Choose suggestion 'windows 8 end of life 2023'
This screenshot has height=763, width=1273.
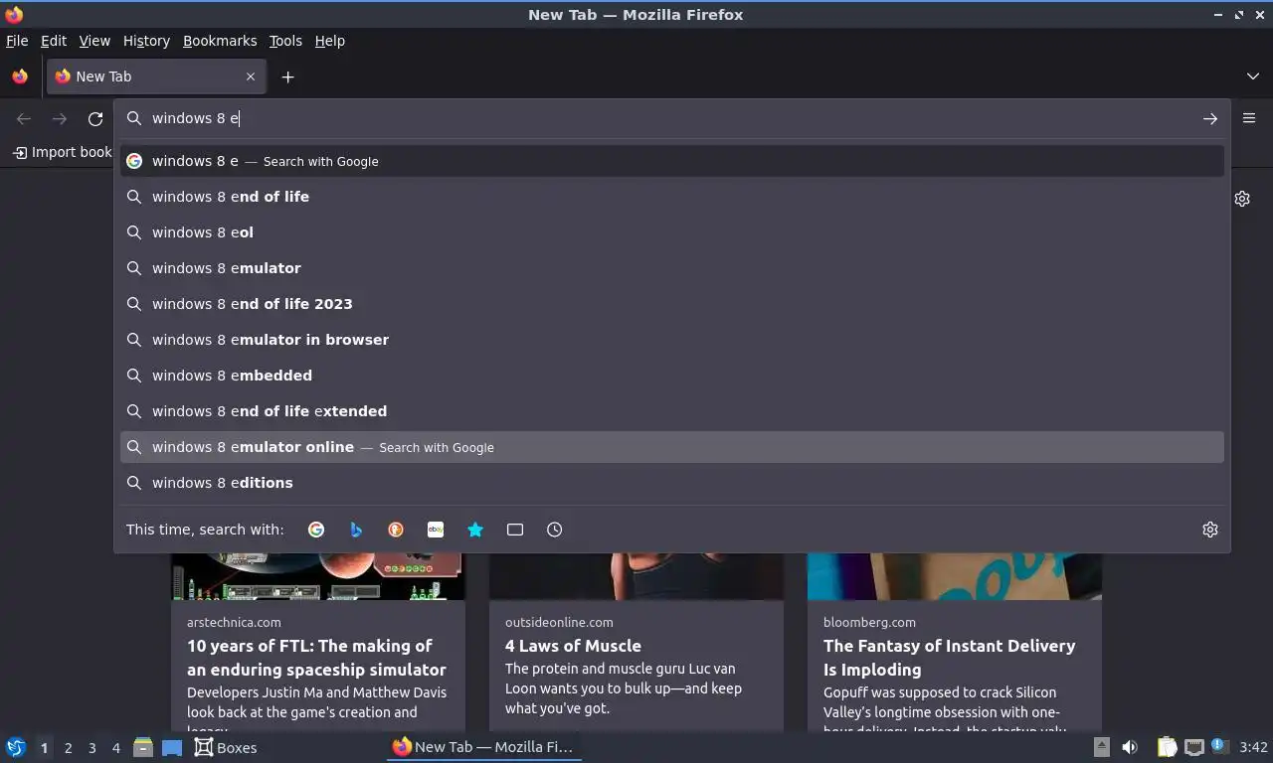coord(672,304)
